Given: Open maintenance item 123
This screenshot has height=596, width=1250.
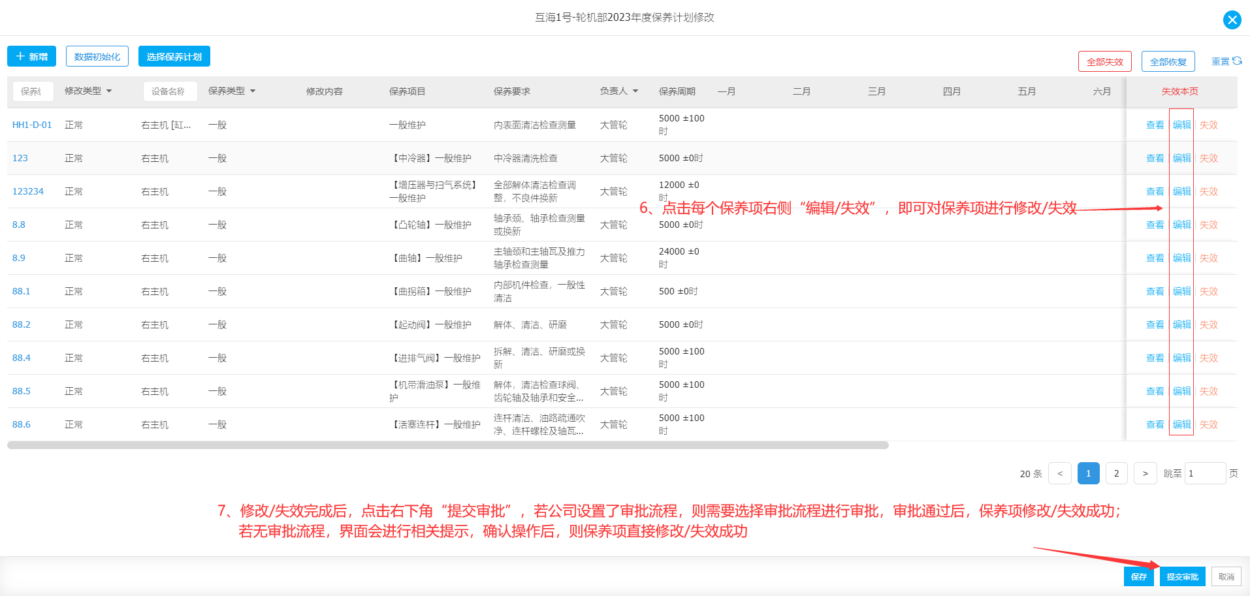Looking at the screenshot, I should coord(20,158).
